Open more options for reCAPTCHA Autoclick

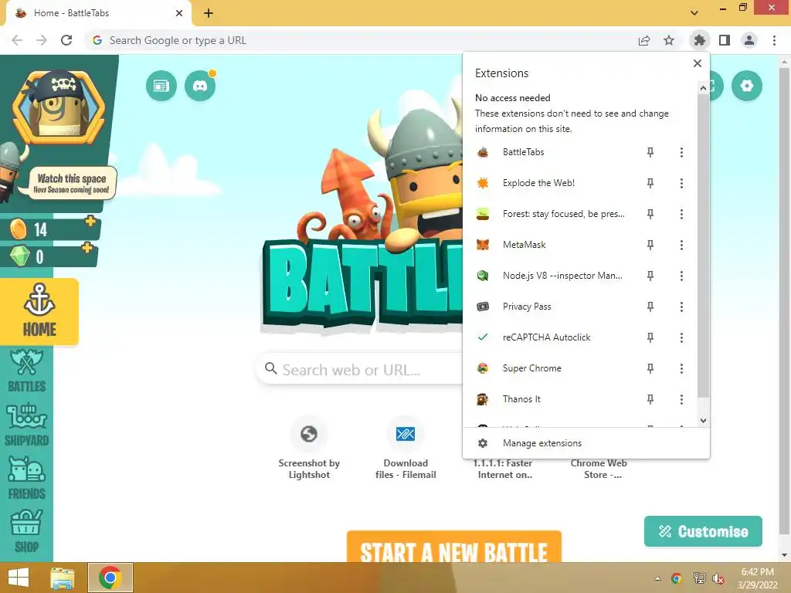click(x=681, y=337)
